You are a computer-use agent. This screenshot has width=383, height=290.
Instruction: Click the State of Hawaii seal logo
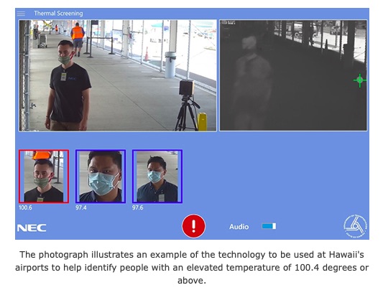pos(355,226)
